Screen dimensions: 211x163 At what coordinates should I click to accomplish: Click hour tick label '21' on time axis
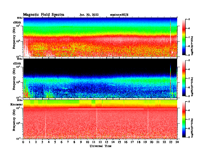pos(158,142)
